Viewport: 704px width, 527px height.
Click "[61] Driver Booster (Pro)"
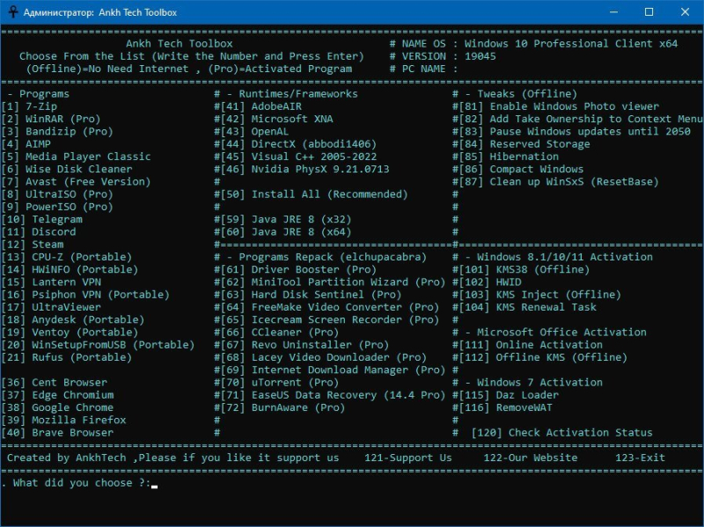click(298, 270)
